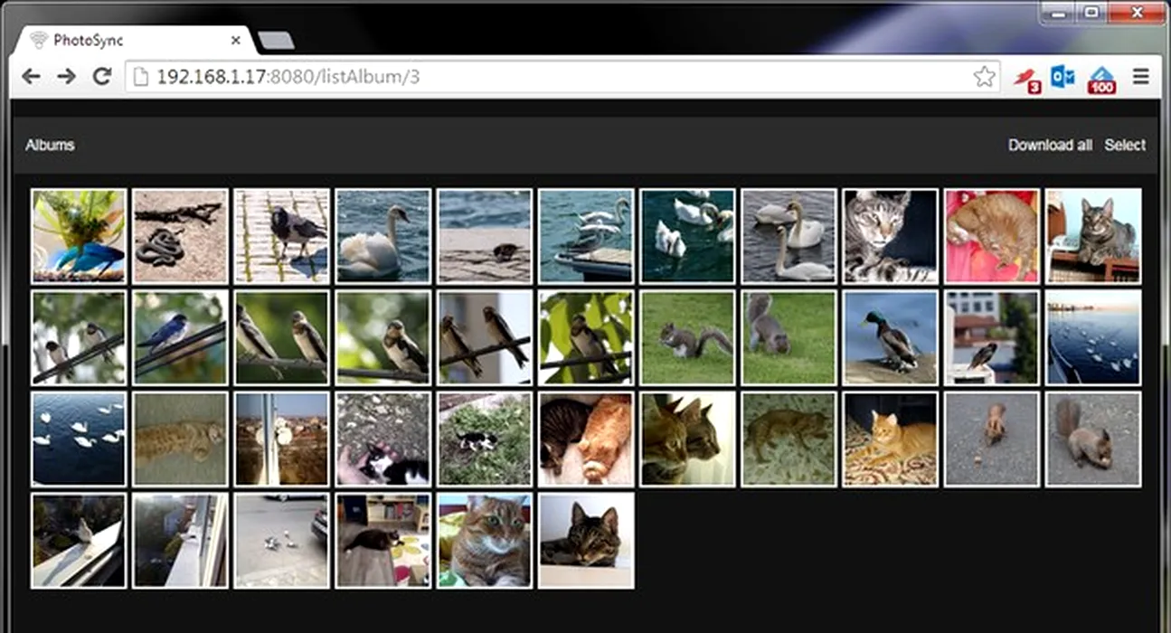Minimize the Chrome window
The height and width of the screenshot is (633, 1171).
(x=1058, y=12)
